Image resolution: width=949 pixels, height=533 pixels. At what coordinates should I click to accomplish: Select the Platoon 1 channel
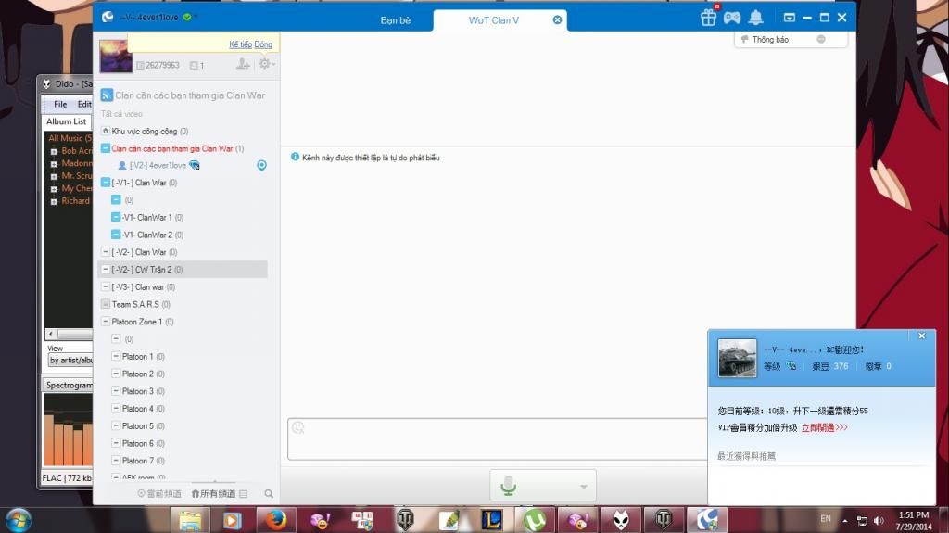(143, 357)
